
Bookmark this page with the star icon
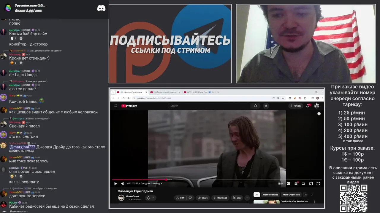[x=282, y=98]
